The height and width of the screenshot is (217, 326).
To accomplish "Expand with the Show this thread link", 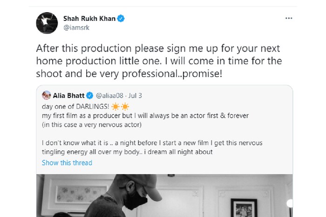I will pyautogui.click(x=67, y=163).
